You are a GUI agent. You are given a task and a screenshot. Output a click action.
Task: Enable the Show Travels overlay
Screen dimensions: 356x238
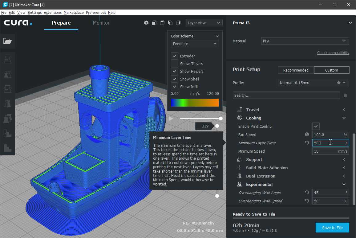174,64
